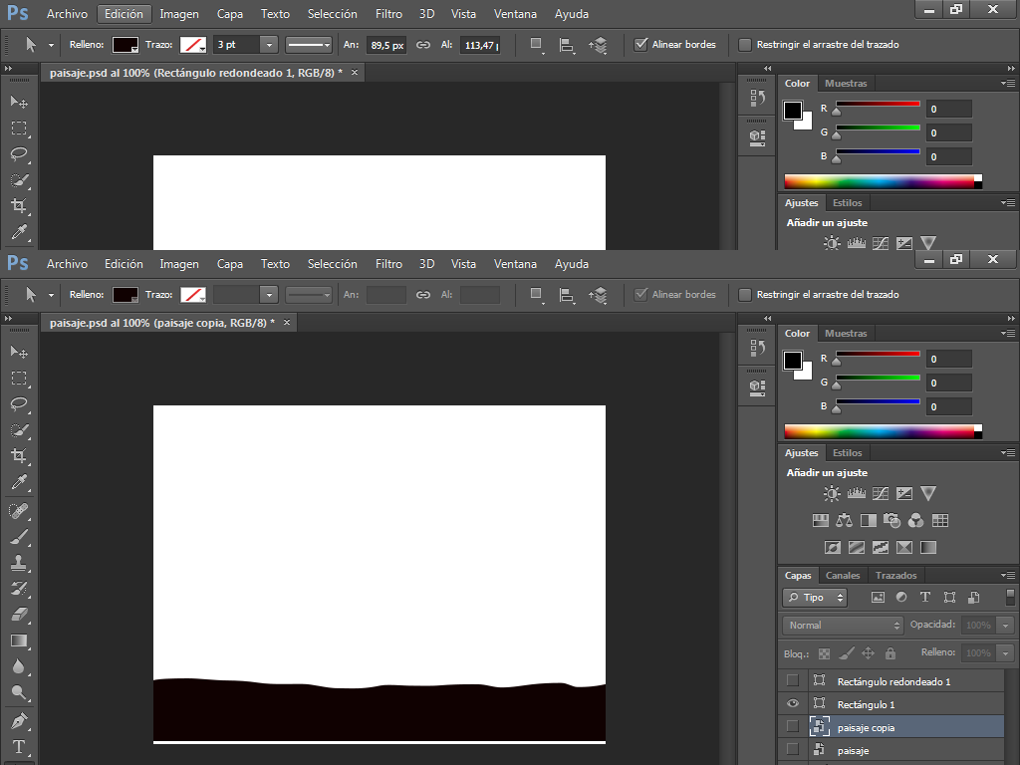
Task: Choose Quick Selection tool in lower window
Action: coord(19,430)
